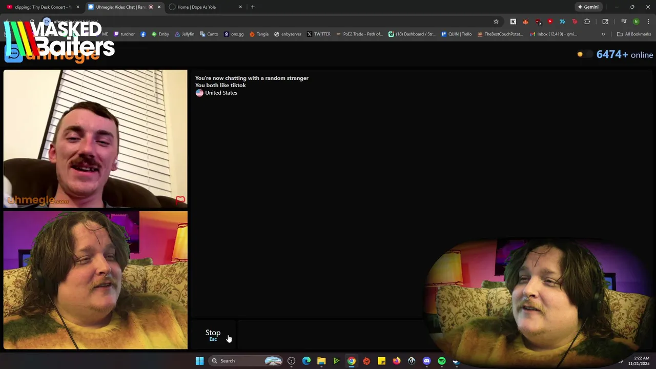Click the United States flag icon

coord(199,93)
